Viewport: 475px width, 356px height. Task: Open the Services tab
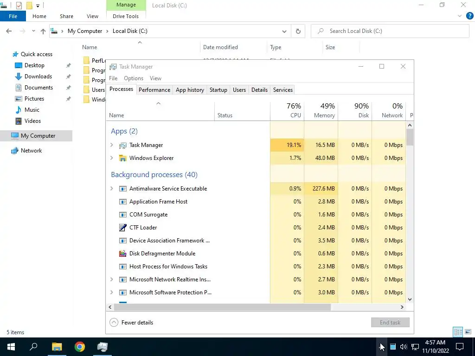[x=283, y=90]
